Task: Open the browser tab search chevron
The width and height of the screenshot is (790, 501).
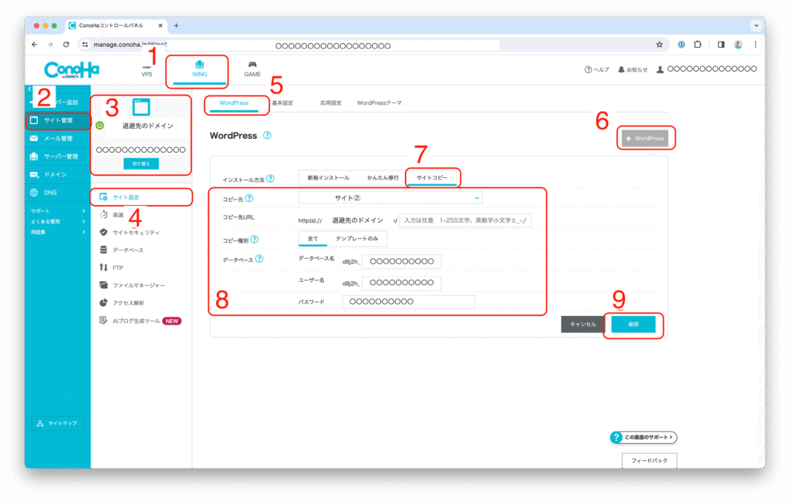Action: click(x=756, y=25)
